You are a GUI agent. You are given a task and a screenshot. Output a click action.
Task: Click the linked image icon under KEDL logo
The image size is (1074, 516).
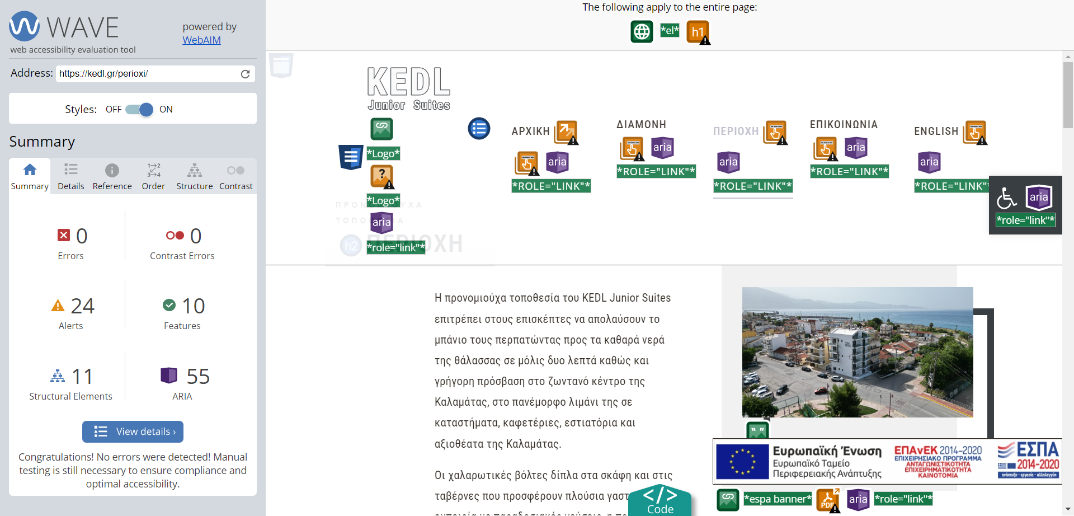pyautogui.click(x=382, y=129)
